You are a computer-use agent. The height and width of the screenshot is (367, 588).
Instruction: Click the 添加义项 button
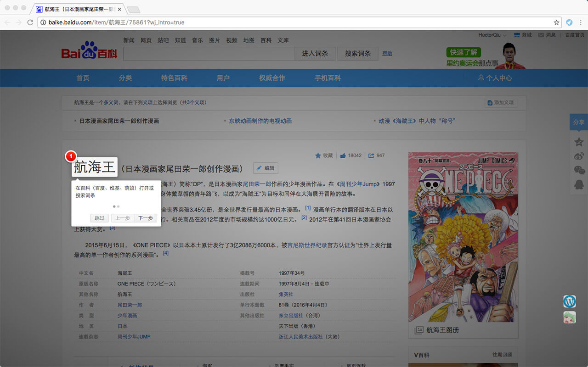coord(501,103)
